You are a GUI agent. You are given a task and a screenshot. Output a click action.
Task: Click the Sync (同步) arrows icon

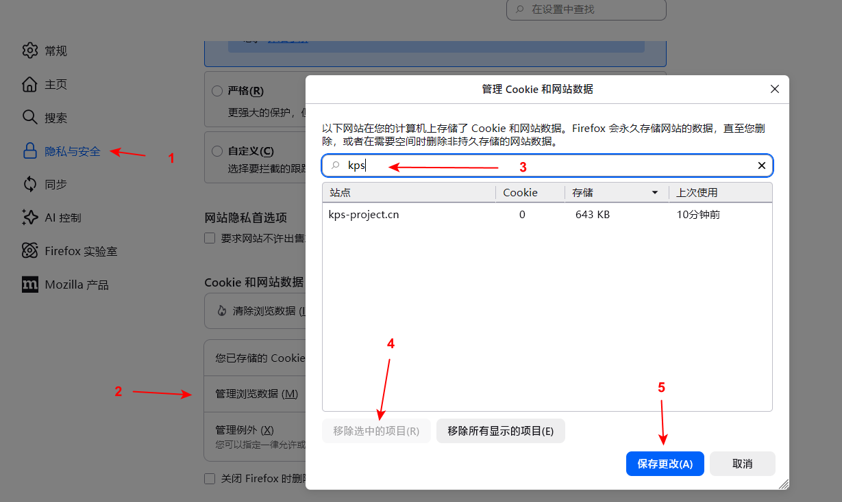tap(29, 184)
